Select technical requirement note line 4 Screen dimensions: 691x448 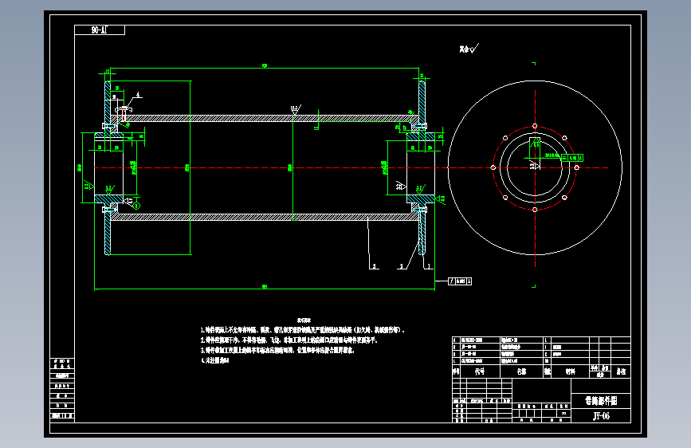215,360
